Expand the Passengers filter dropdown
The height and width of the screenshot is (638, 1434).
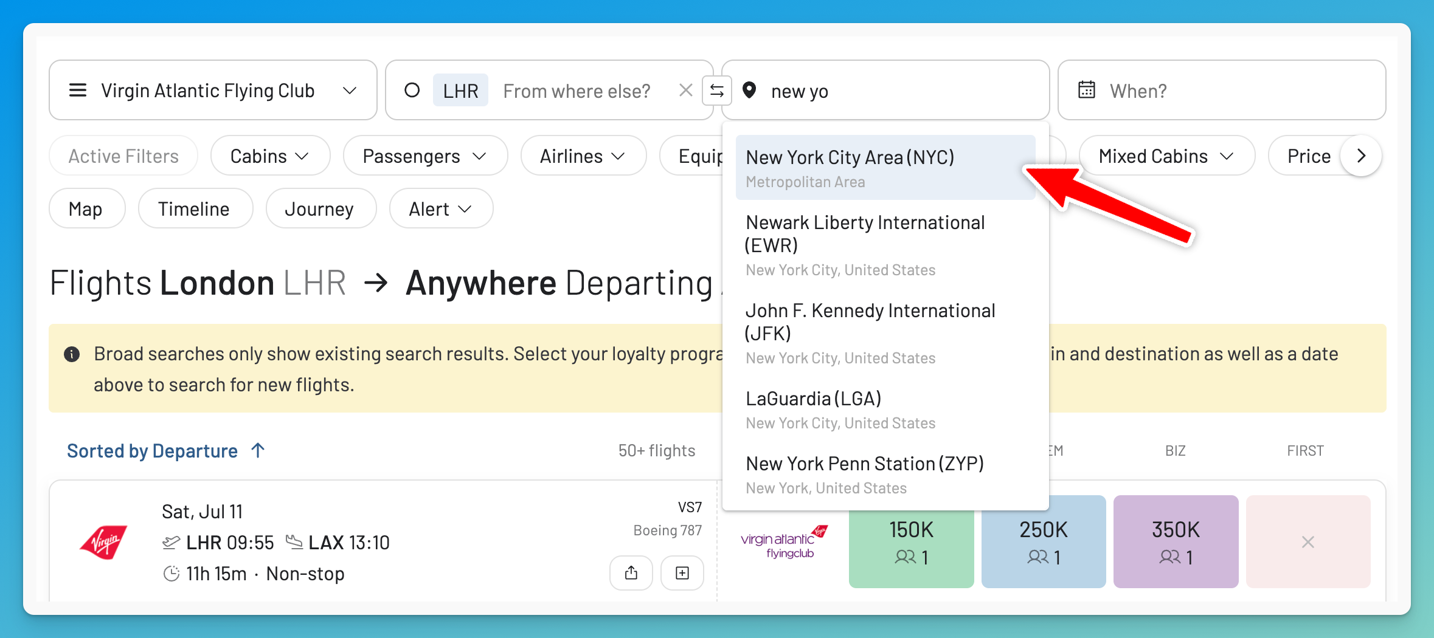(x=425, y=156)
